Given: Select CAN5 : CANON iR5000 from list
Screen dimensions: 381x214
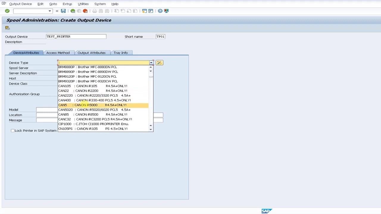Looking at the screenshot, I should pyautogui.click(x=103, y=105).
